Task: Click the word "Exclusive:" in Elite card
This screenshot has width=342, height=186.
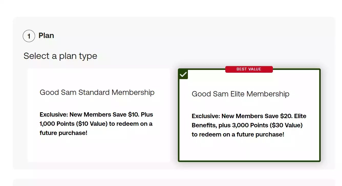Action: [206, 116]
